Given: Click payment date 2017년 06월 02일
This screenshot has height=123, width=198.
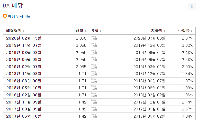Looking at the screenshot, I should click(149, 116).
